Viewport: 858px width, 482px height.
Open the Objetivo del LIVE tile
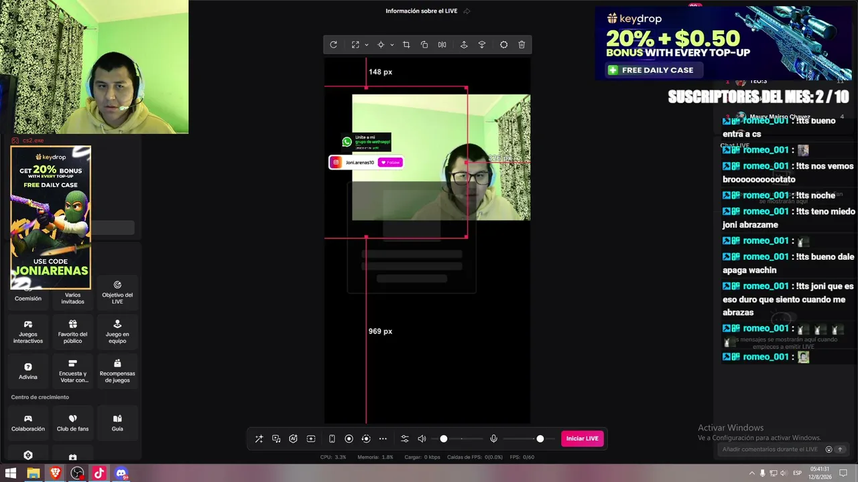(117, 293)
